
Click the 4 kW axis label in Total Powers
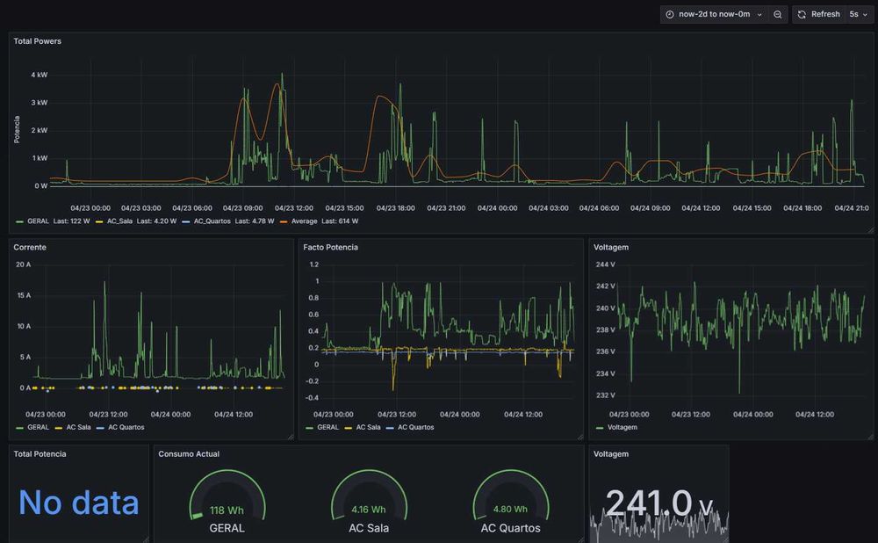[x=40, y=75]
